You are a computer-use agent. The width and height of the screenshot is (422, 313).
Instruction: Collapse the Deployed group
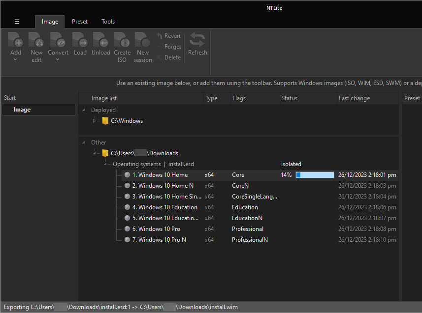click(x=84, y=110)
